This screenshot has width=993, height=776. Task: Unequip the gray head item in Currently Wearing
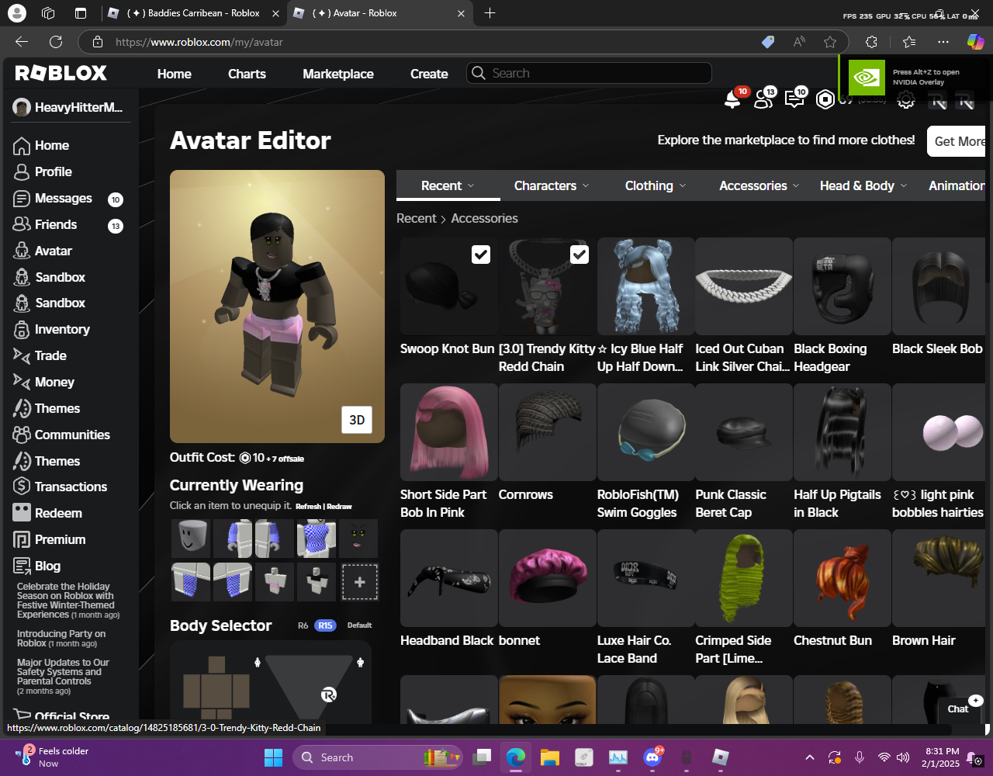point(191,539)
